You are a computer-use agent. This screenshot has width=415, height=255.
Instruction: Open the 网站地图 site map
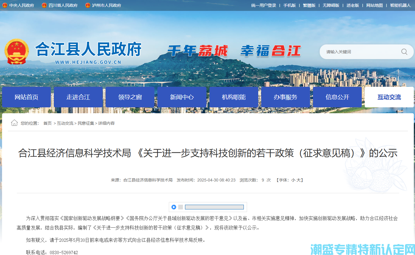[375, 5]
